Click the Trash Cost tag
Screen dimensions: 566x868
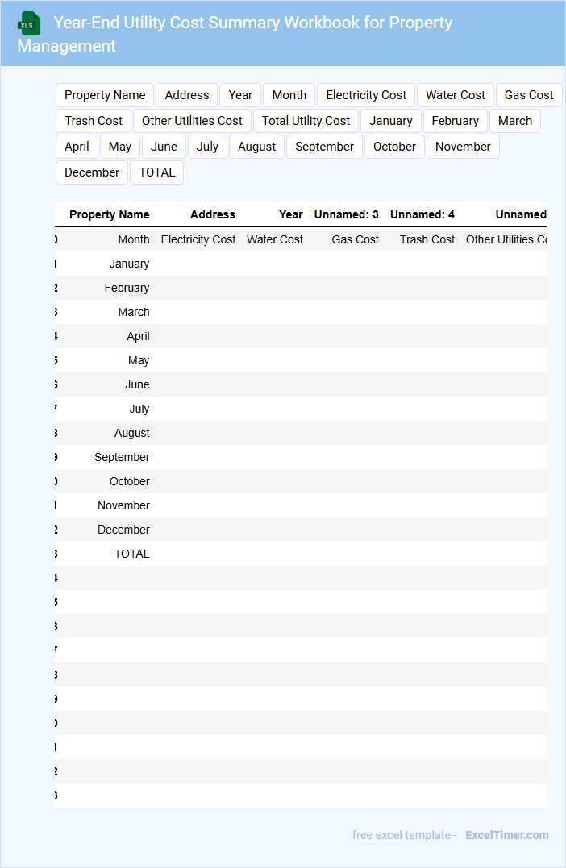[94, 121]
